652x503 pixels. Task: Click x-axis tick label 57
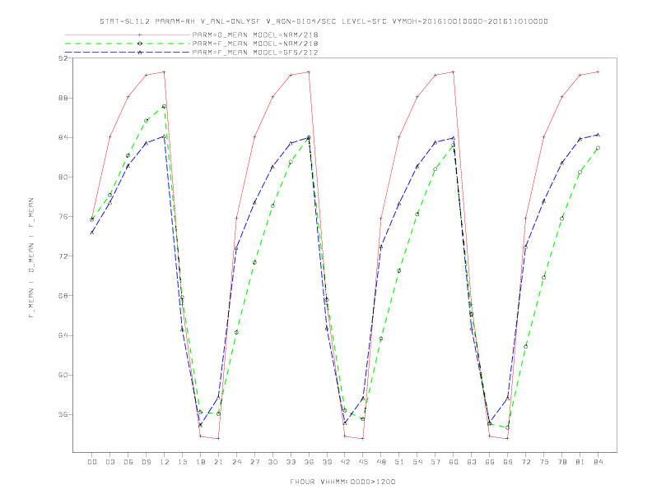[435, 462]
